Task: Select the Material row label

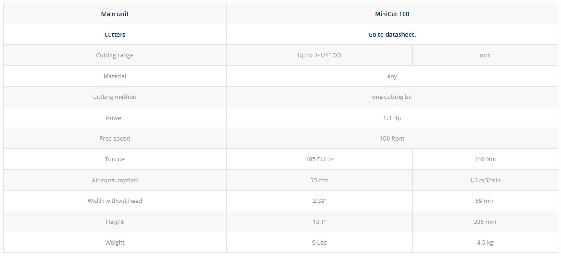Action: point(115,76)
